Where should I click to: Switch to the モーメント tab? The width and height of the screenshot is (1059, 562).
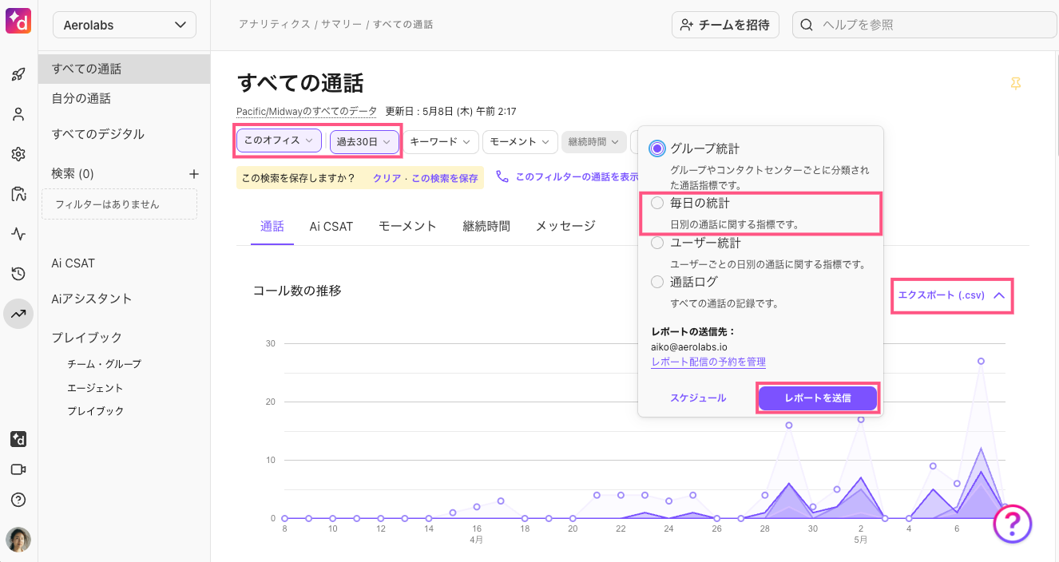[x=407, y=226]
